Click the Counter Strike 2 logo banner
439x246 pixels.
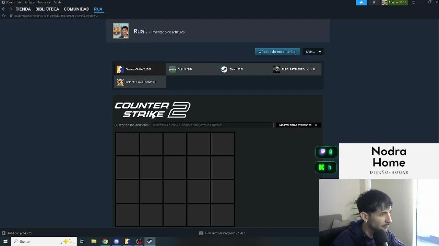[153, 110]
